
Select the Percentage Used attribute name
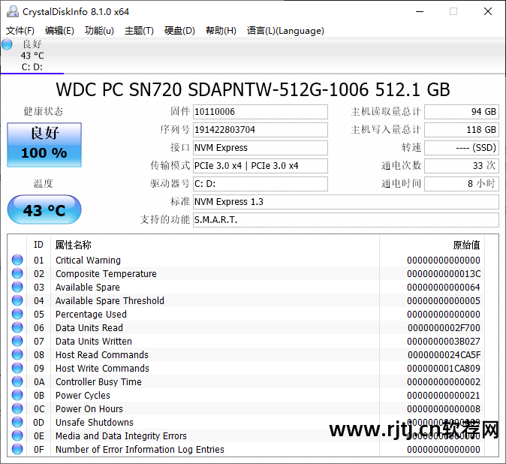[x=91, y=315]
